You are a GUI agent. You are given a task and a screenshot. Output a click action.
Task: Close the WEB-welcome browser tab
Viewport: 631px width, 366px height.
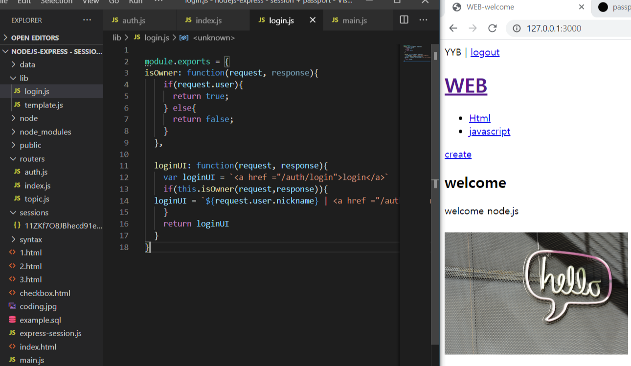(x=581, y=7)
